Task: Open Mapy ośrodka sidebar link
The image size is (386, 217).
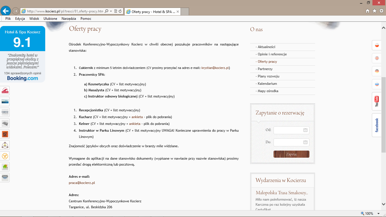Action: (268, 91)
